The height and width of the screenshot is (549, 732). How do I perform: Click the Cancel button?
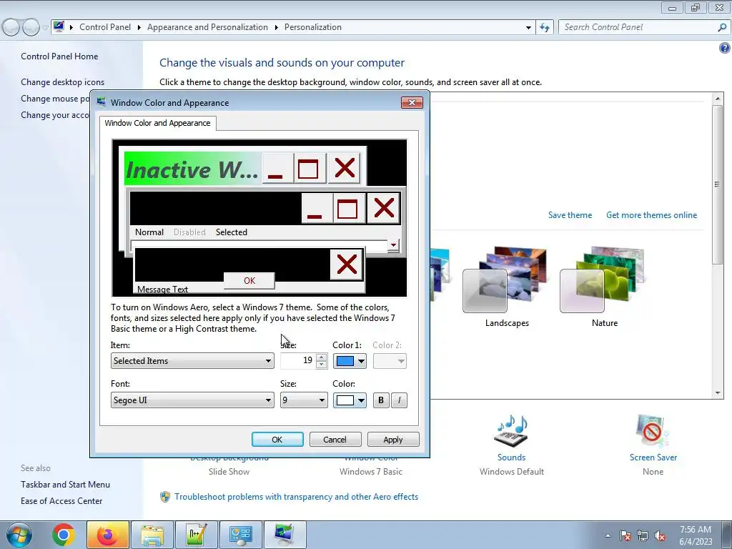tap(335, 440)
